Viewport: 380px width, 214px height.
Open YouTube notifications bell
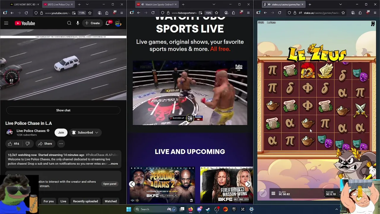pyautogui.click(x=108, y=23)
